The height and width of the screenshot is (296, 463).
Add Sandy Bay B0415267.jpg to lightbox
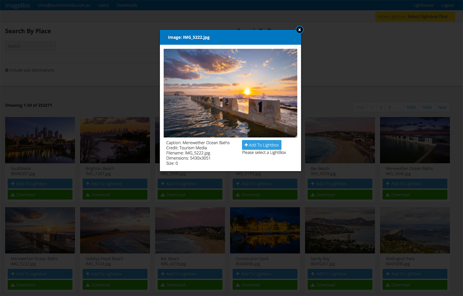tap(340, 274)
